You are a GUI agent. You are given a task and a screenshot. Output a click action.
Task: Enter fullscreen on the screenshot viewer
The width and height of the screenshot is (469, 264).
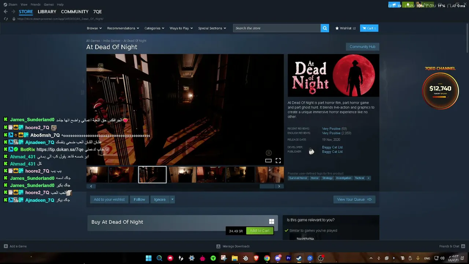[278, 161]
